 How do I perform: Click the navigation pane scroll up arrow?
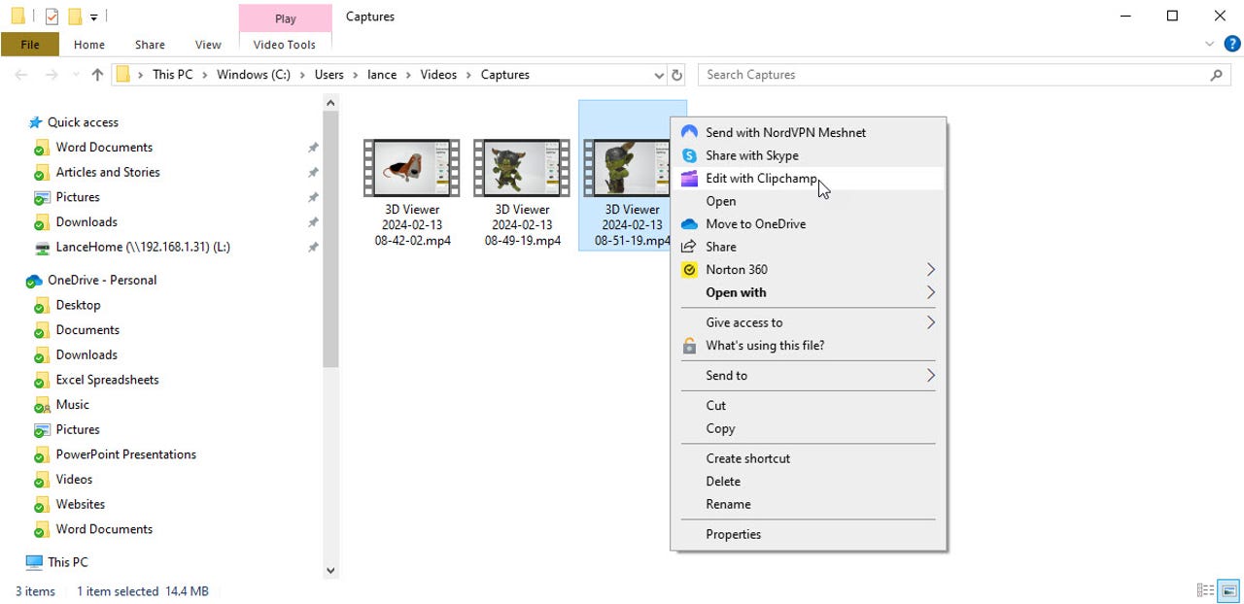[330, 102]
